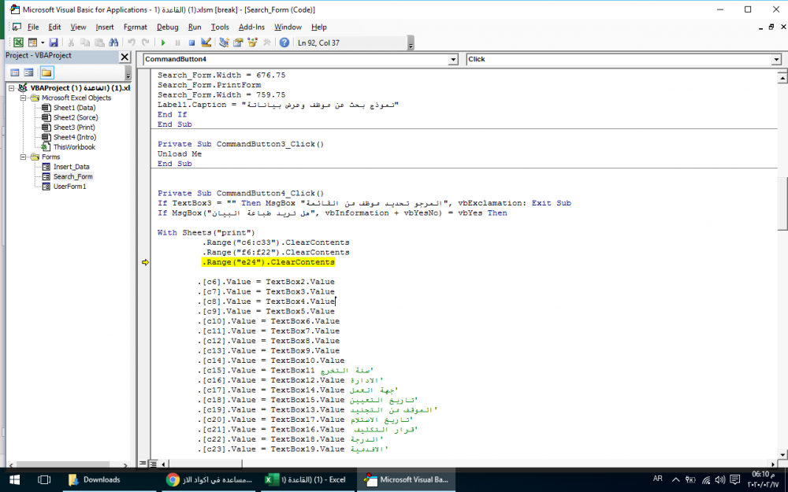This screenshot has height=492, width=788.
Task: Open the CommandButton4 object dropdown
Action: 453,59
